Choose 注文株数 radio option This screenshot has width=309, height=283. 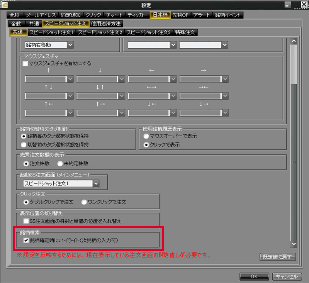[x=26, y=164]
